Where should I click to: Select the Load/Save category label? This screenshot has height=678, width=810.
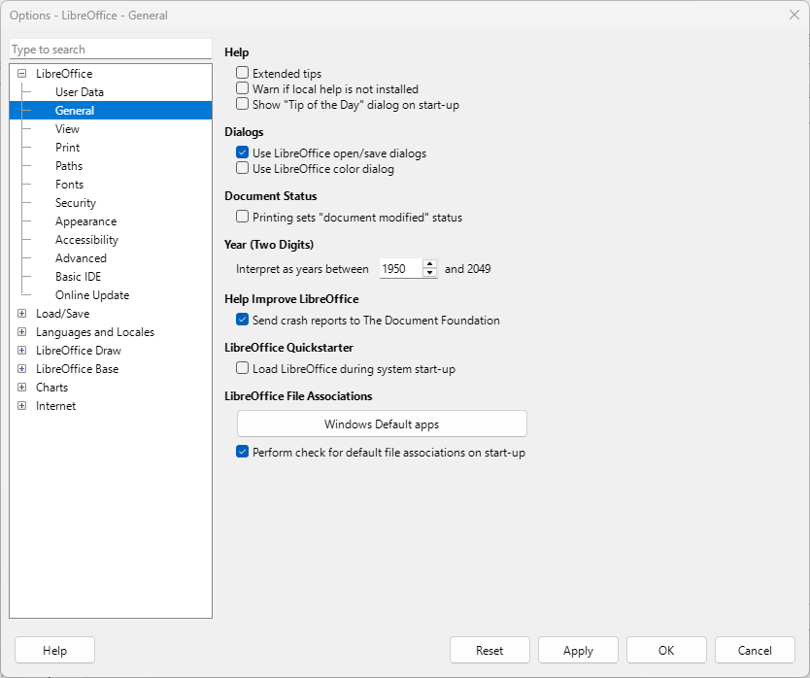(x=62, y=314)
